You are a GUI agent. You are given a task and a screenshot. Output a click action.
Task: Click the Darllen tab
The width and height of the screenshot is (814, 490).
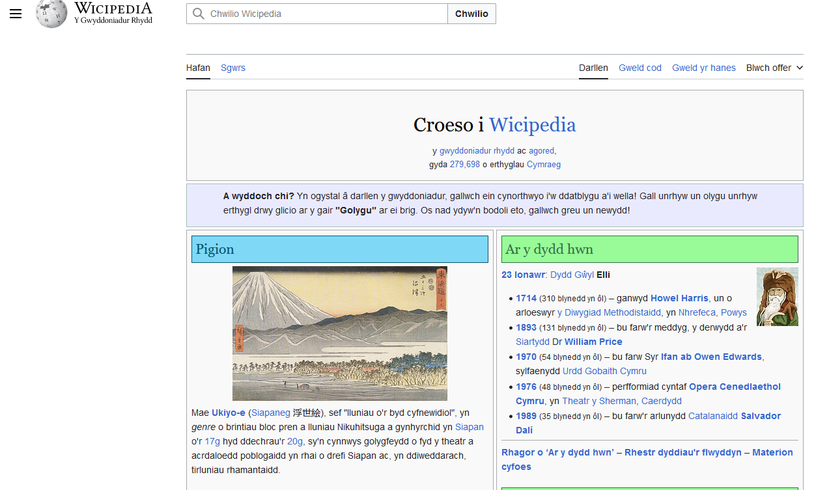pyautogui.click(x=593, y=68)
